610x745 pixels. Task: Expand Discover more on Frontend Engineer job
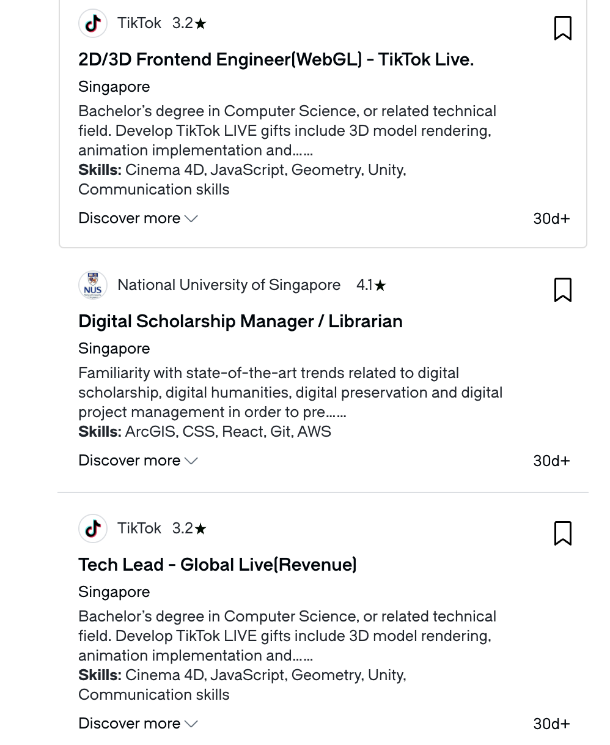coord(138,218)
